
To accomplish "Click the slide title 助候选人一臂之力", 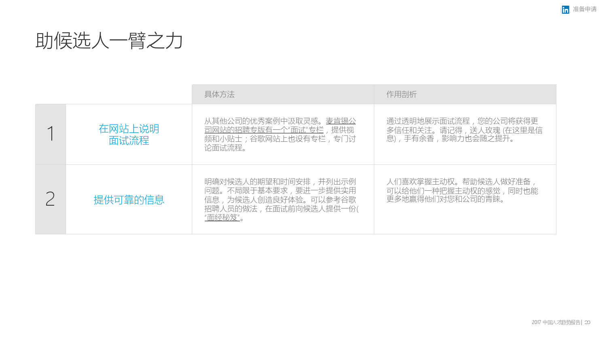I will coord(109,41).
